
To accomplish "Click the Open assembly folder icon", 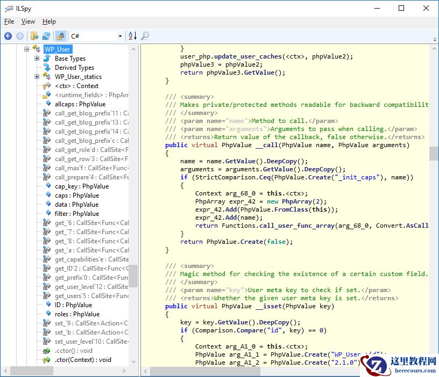I will (34, 36).
